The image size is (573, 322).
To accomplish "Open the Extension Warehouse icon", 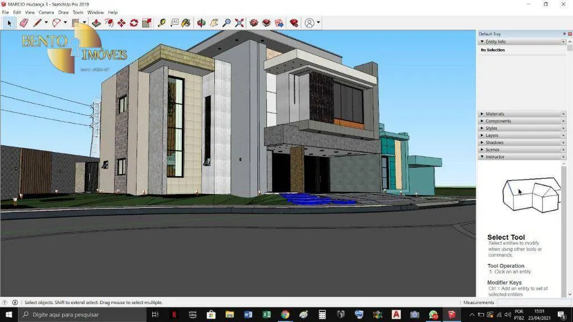I will point(266,23).
